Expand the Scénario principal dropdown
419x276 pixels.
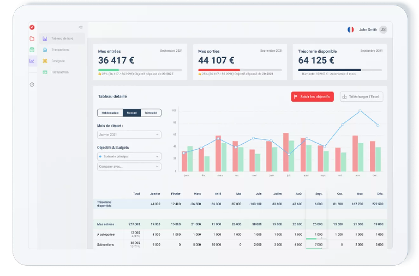coord(129,157)
